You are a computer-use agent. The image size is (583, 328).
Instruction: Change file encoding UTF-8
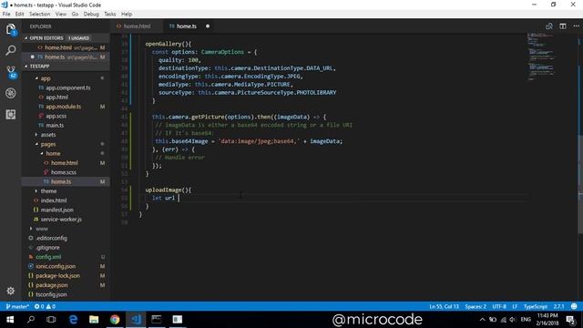[499, 306]
